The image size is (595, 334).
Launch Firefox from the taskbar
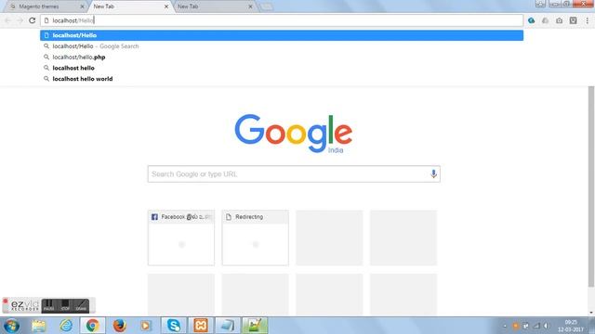[x=120, y=326]
